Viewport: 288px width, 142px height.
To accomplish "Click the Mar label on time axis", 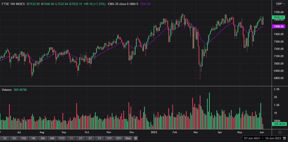I will 195,132.
